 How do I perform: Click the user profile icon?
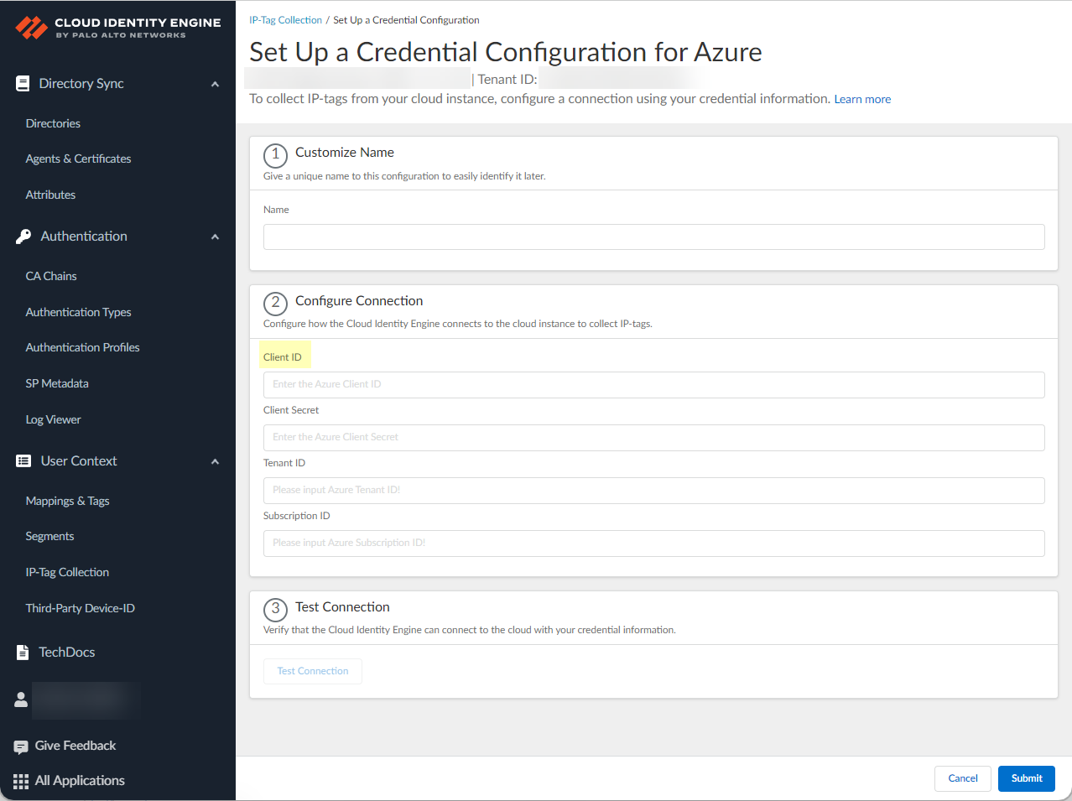point(21,700)
